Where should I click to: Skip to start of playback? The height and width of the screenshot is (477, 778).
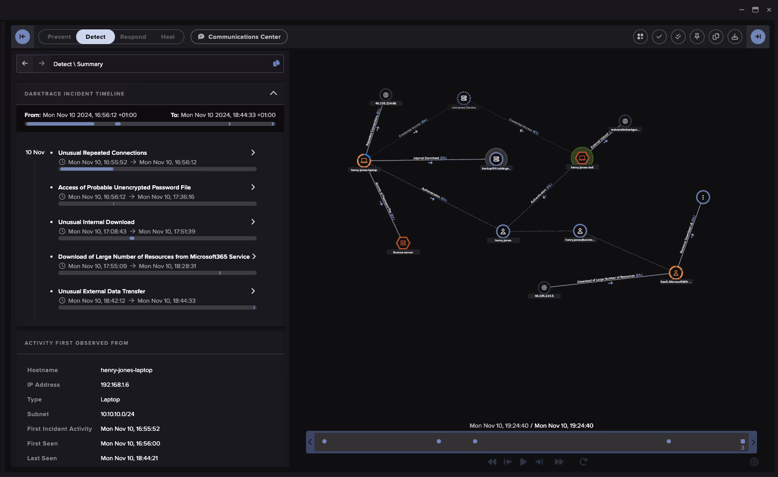pos(508,462)
